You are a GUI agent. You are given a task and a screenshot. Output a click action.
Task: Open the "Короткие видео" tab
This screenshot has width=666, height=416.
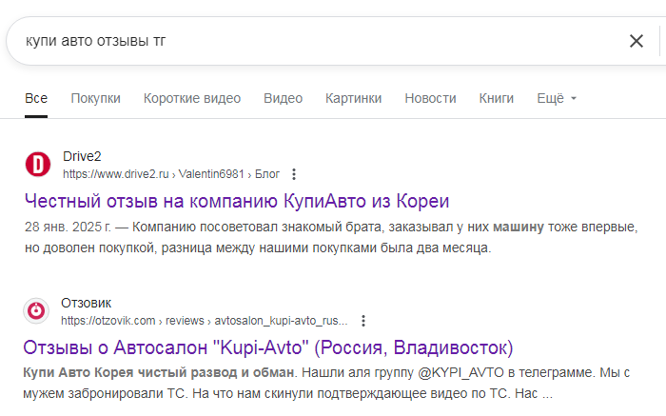[192, 98]
